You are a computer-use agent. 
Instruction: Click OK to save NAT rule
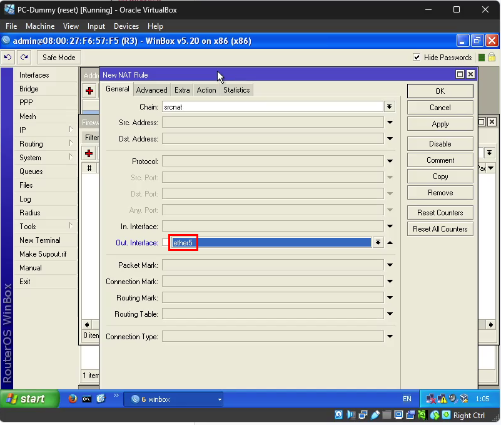click(440, 91)
